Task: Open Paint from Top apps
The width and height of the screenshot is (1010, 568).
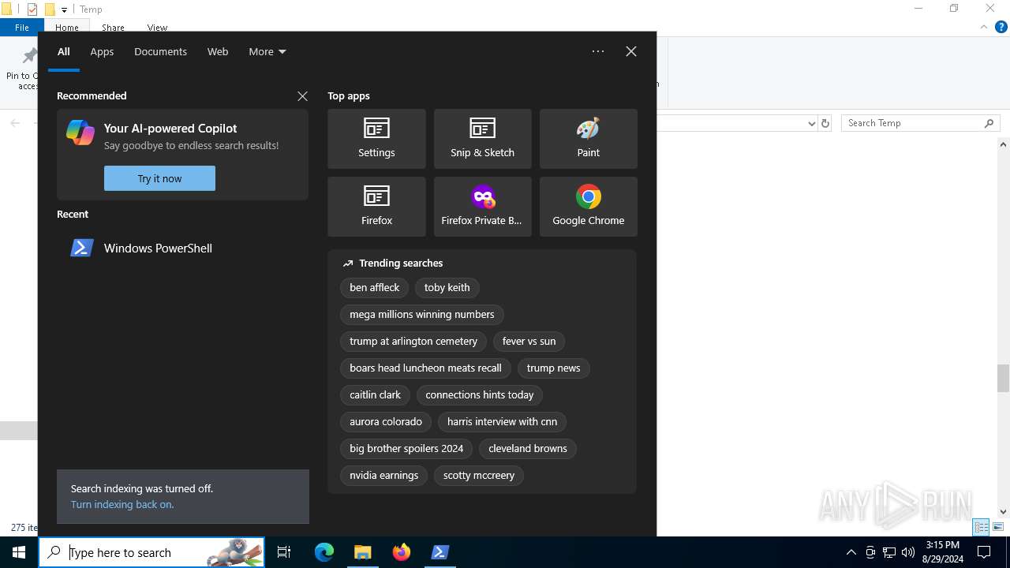Action: 588,139
